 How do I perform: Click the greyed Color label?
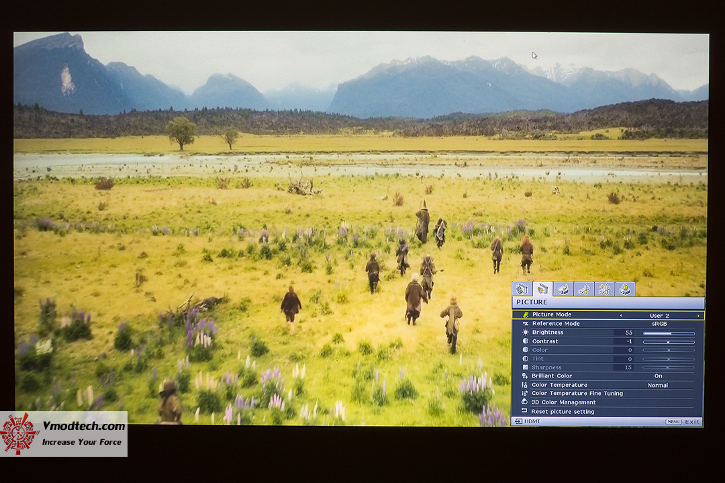click(540, 350)
